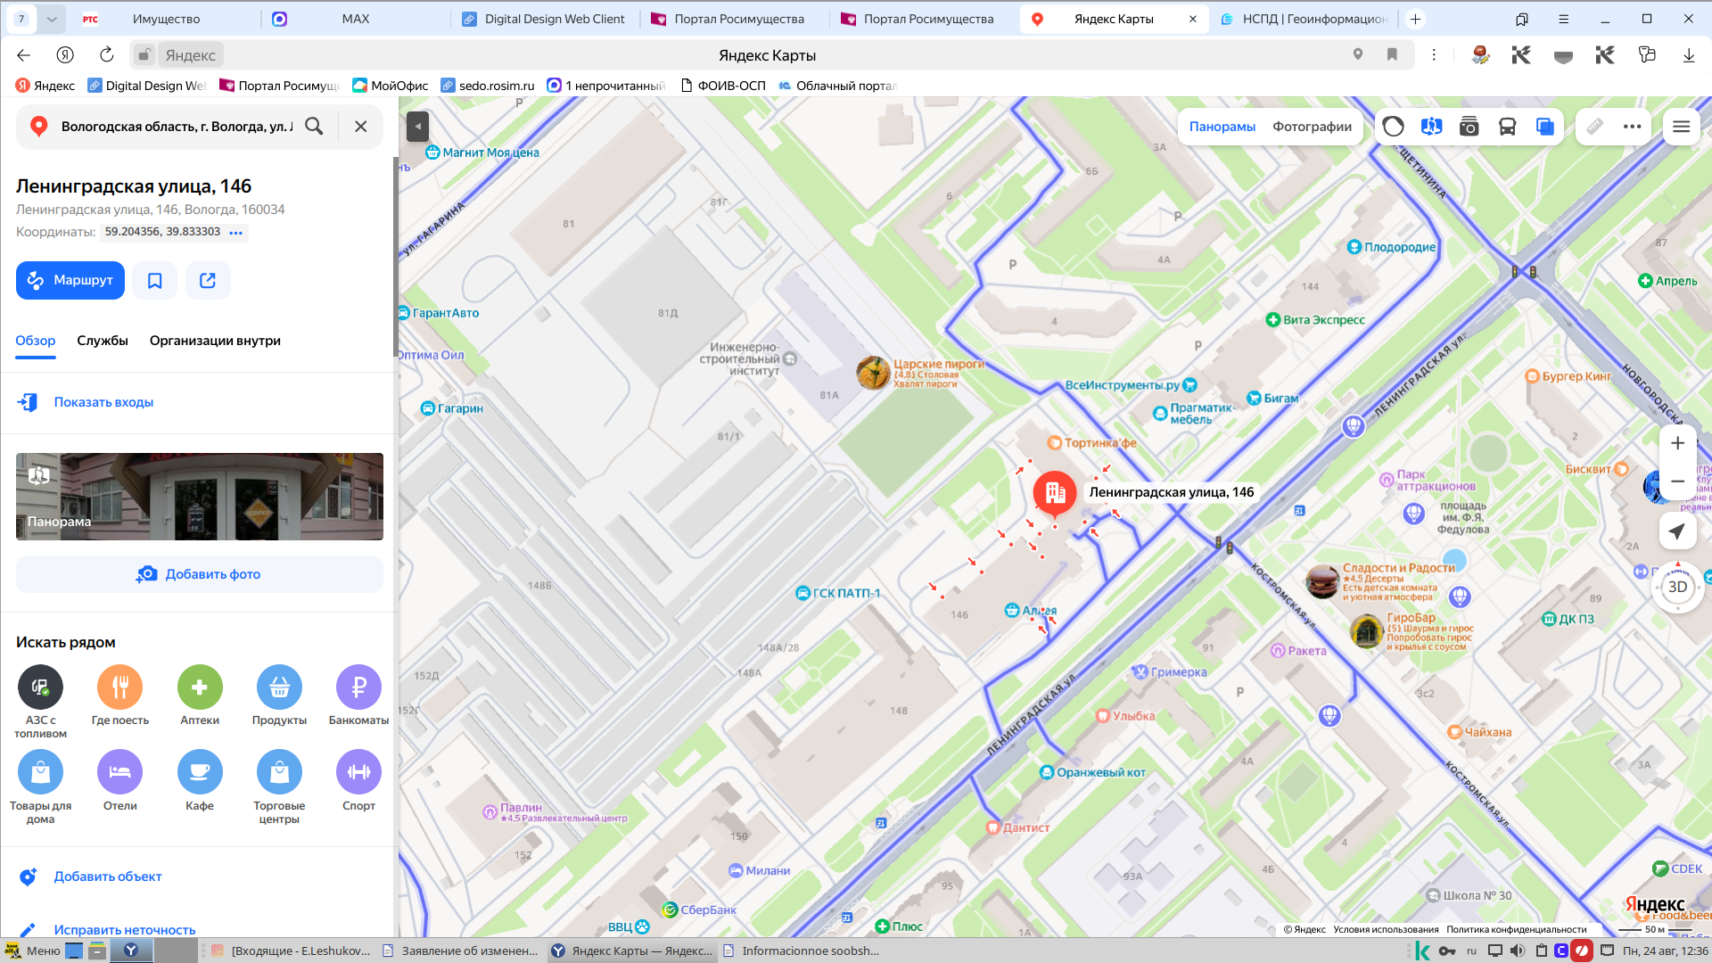
Task: Click the red Ленинградская улица, 146 map pin
Action: (x=1055, y=493)
